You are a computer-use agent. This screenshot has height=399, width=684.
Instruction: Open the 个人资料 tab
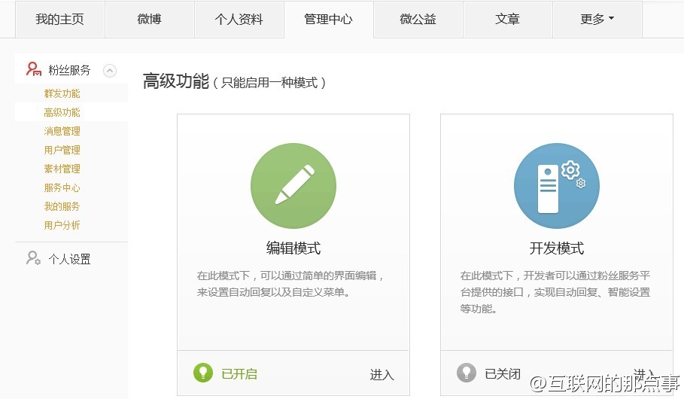point(239,20)
